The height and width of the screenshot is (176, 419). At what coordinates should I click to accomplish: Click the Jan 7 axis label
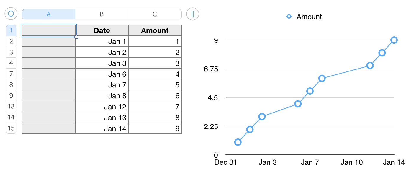[310, 162]
